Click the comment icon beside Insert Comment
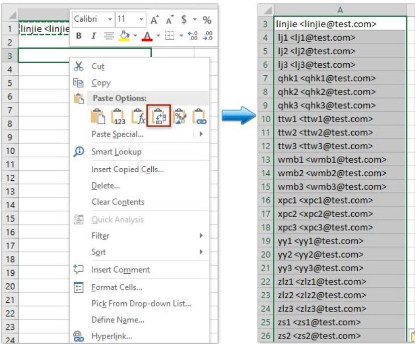This screenshot has width=415, height=344. [x=78, y=269]
